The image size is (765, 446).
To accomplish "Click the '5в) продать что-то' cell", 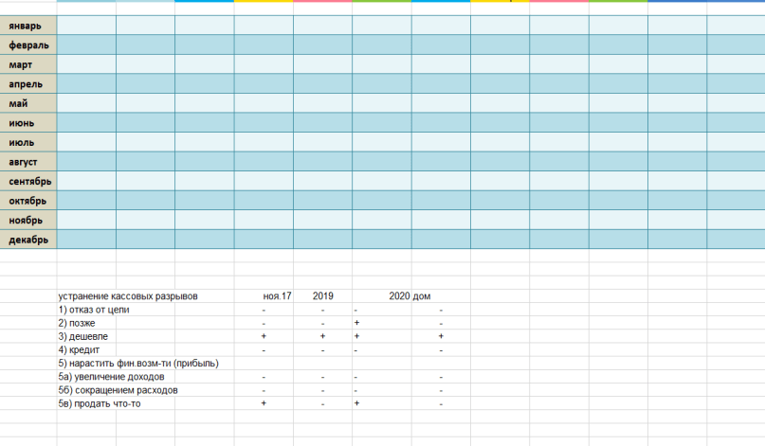I will [100, 403].
